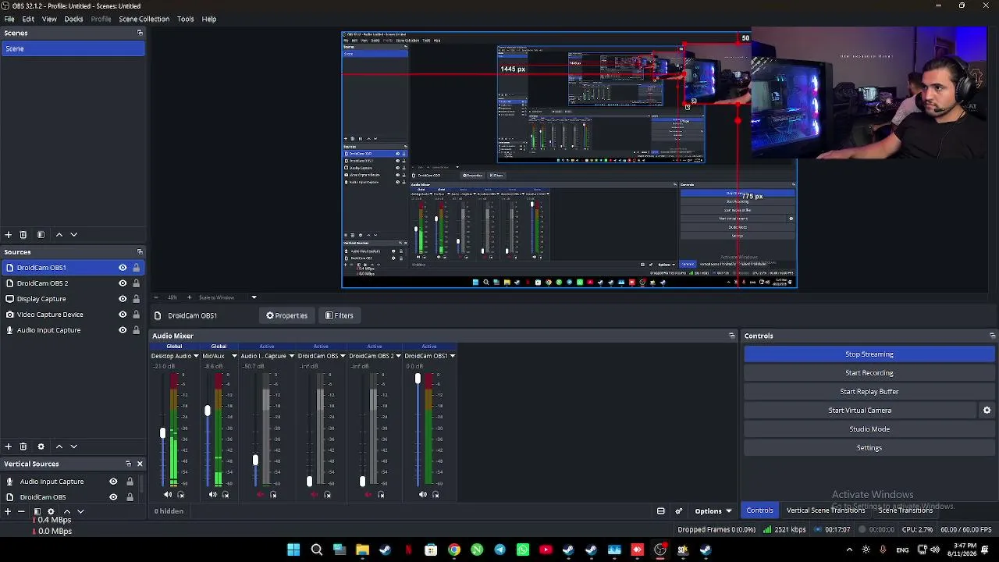Close the Vertical Sources panel
This screenshot has width=999, height=562.
click(140, 464)
